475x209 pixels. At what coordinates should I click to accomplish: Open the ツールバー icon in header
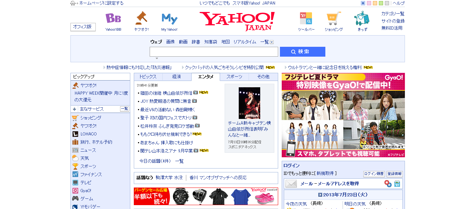(306, 18)
